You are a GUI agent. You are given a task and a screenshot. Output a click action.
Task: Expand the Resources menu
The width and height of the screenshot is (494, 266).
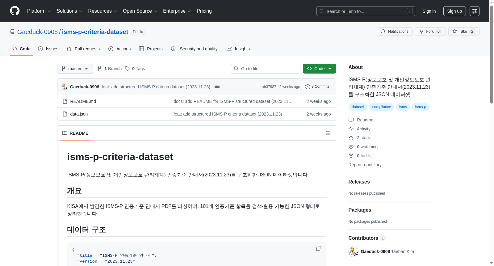click(x=103, y=11)
